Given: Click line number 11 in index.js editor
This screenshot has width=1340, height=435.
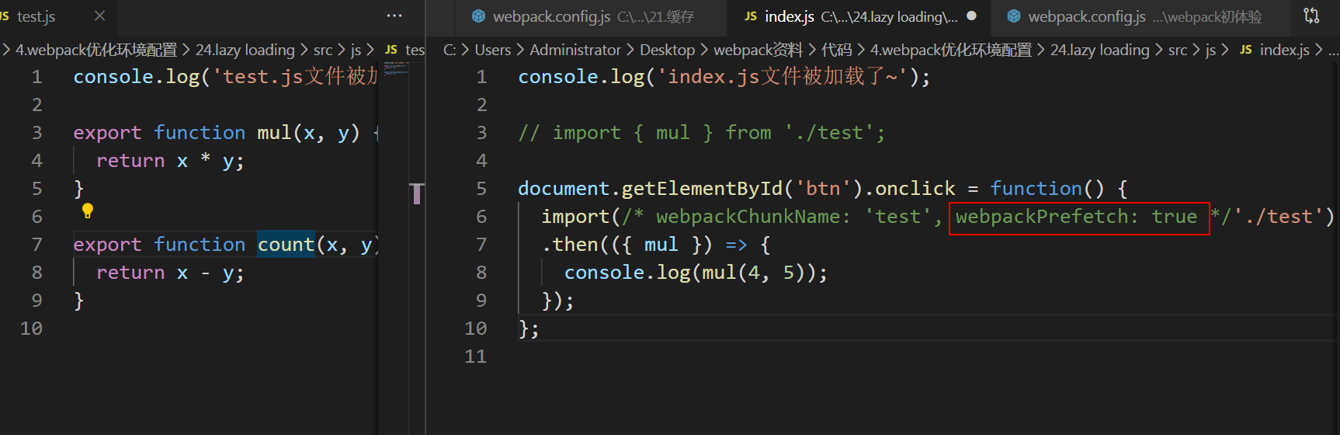Looking at the screenshot, I should pyautogui.click(x=475, y=357).
